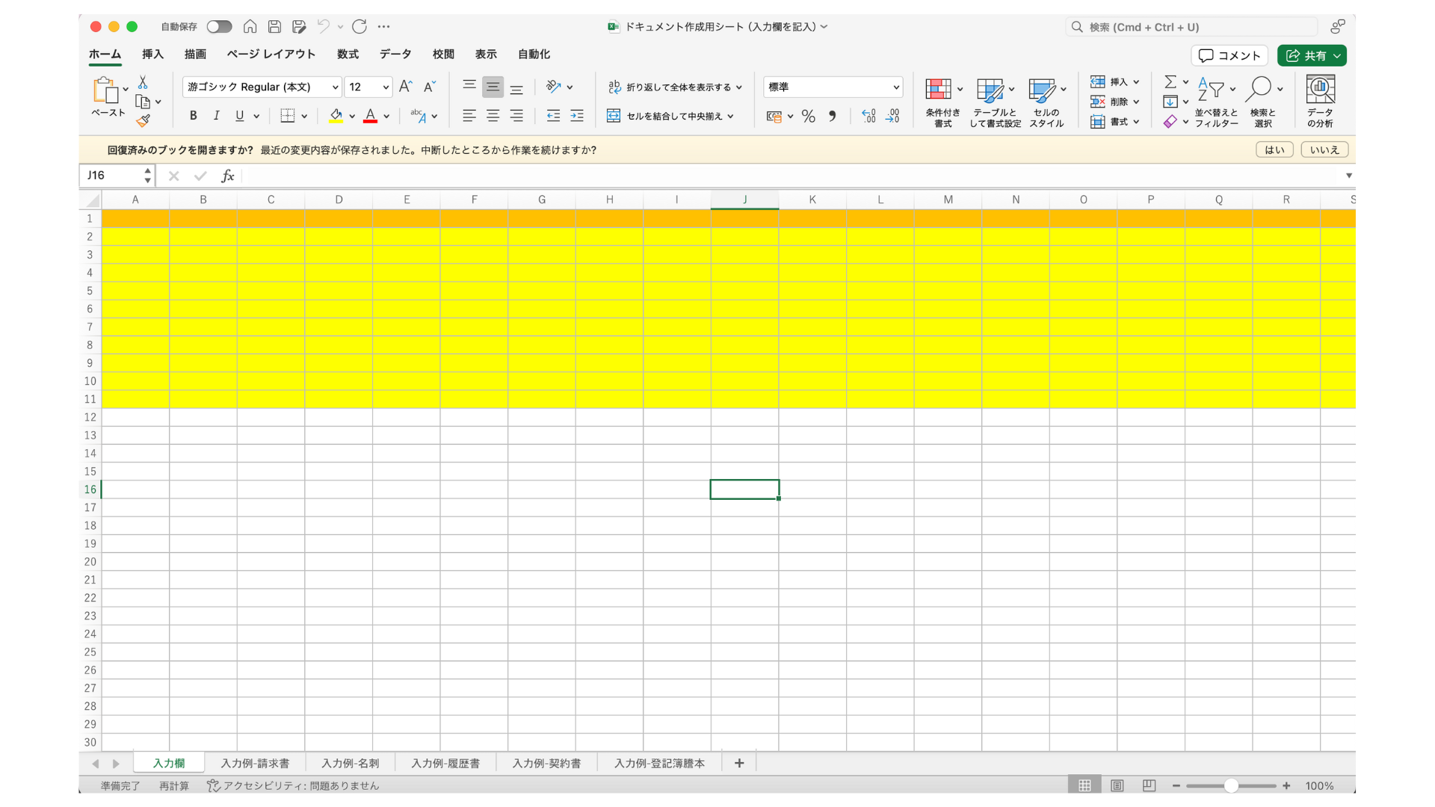Click the zoom slider handle
Viewport: 1435px width, 807px height.
point(1231,785)
